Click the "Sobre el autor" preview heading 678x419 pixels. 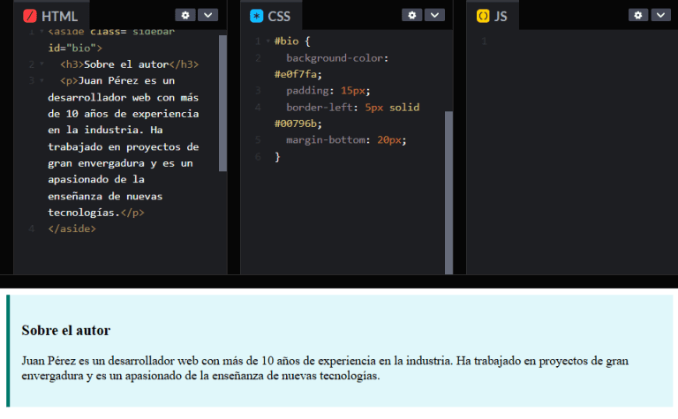[x=66, y=330]
